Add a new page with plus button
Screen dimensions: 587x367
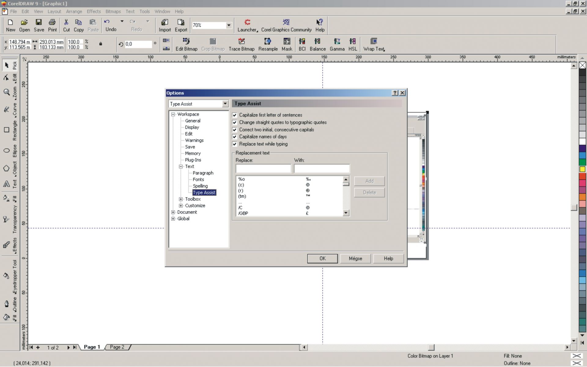point(38,347)
